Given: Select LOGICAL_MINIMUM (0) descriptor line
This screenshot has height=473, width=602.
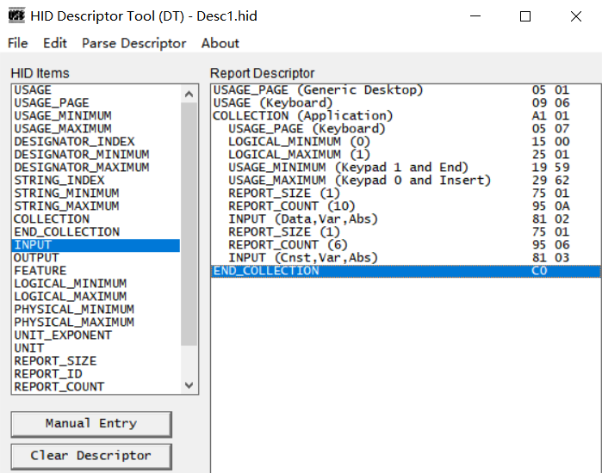Looking at the screenshot, I should (x=407, y=141).
